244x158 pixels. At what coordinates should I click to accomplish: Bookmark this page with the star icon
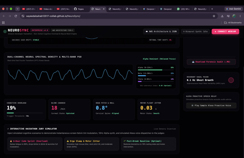214,16
